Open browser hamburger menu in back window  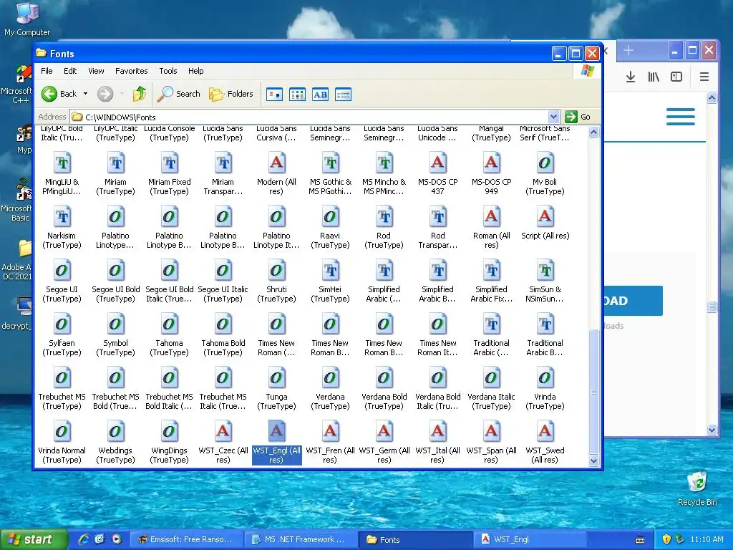click(x=704, y=77)
